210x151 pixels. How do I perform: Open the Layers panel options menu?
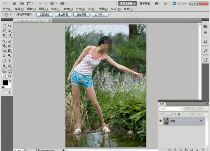click(207, 104)
